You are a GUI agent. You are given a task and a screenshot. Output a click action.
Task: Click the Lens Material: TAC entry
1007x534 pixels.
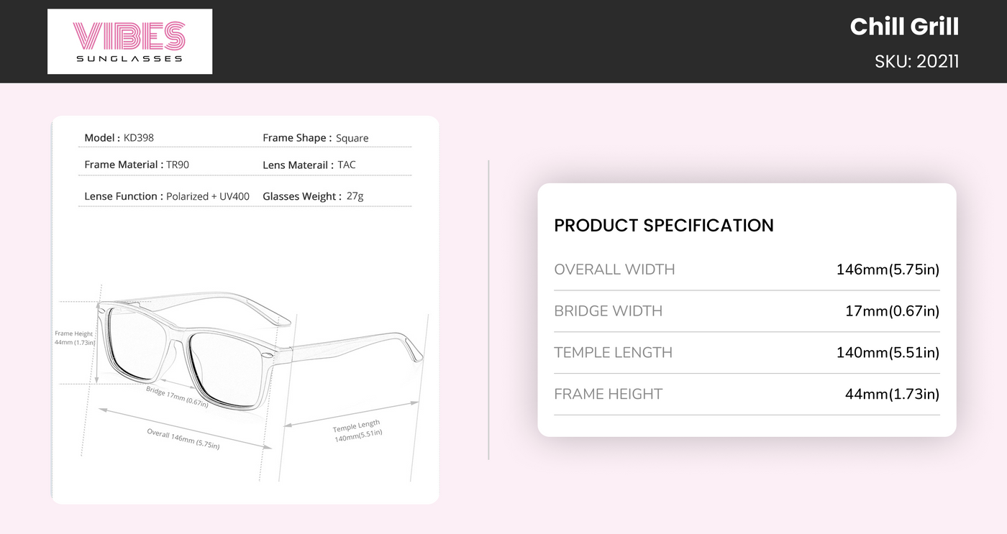[x=309, y=165]
